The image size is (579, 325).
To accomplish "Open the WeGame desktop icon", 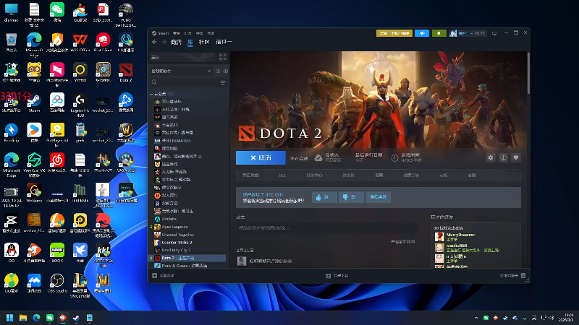I will tap(34, 193).
